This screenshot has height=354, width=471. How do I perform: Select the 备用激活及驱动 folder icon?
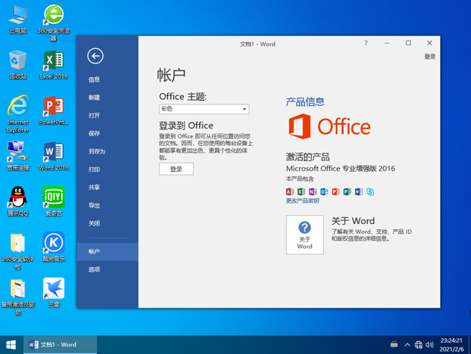(x=17, y=297)
